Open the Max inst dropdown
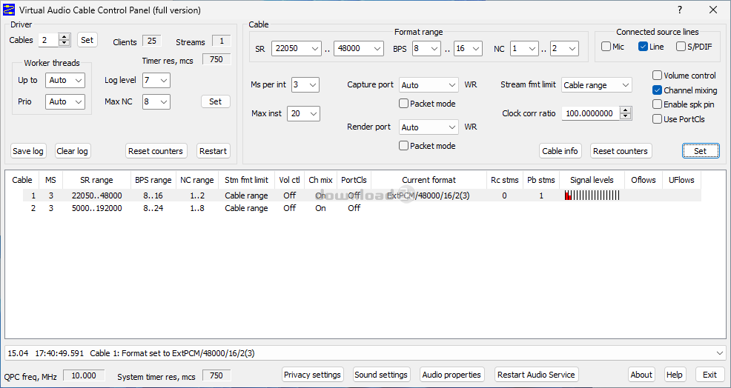The height and width of the screenshot is (388, 731). coord(303,113)
